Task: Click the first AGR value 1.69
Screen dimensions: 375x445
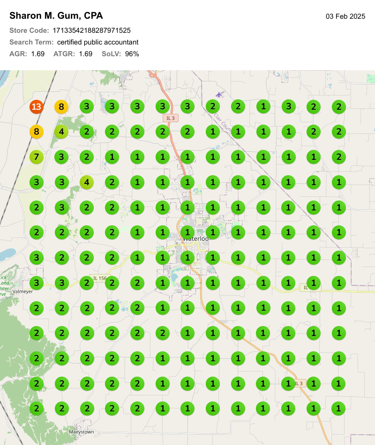Action: (37, 54)
